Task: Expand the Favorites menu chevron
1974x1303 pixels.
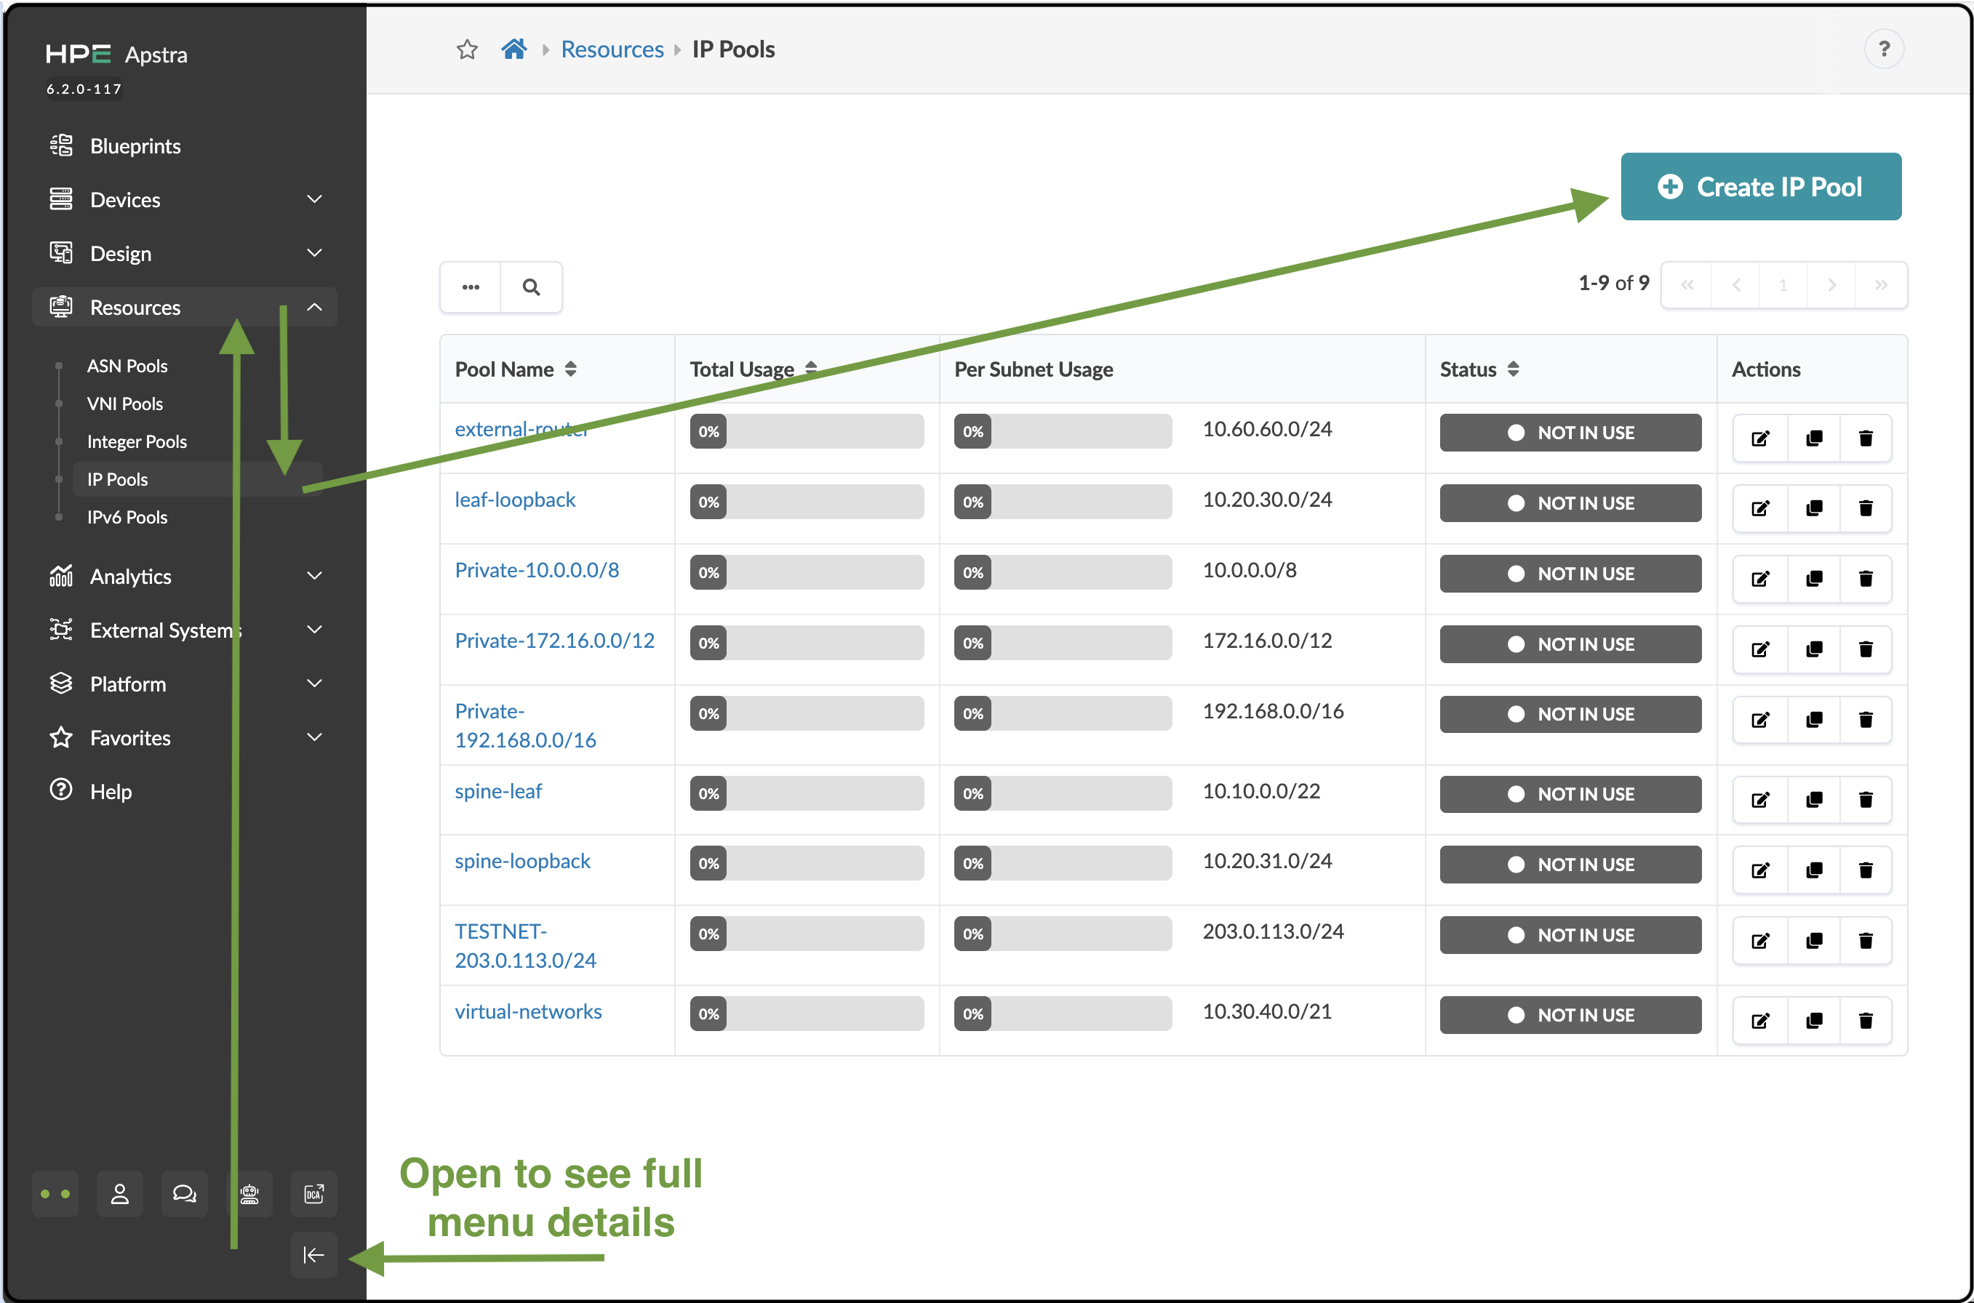Action: click(314, 738)
